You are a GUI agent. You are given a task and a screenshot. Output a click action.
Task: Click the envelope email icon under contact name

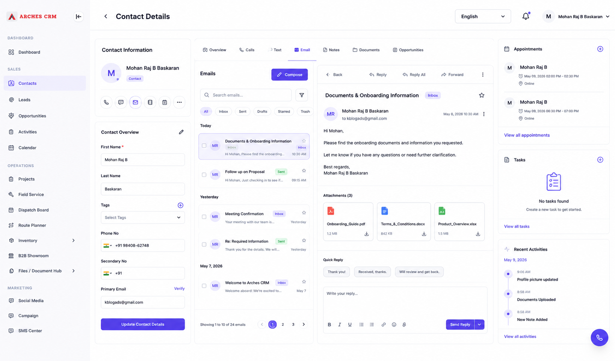pyautogui.click(x=135, y=102)
